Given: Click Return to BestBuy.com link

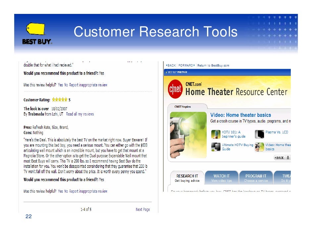Looking at the screenshot, I should point(213,66).
